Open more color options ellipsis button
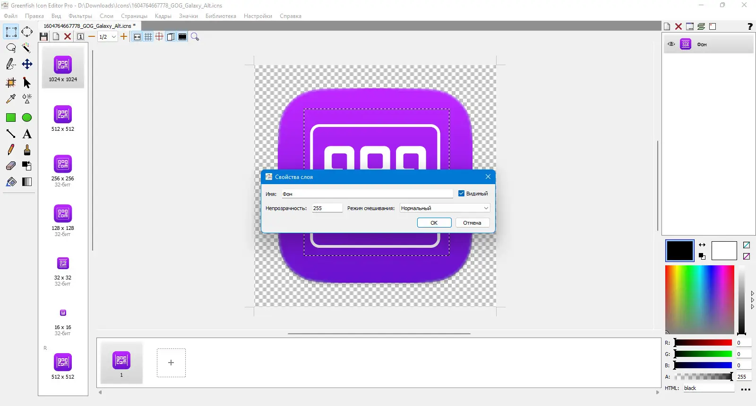Image resolution: width=756 pixels, height=406 pixels. coord(746,389)
